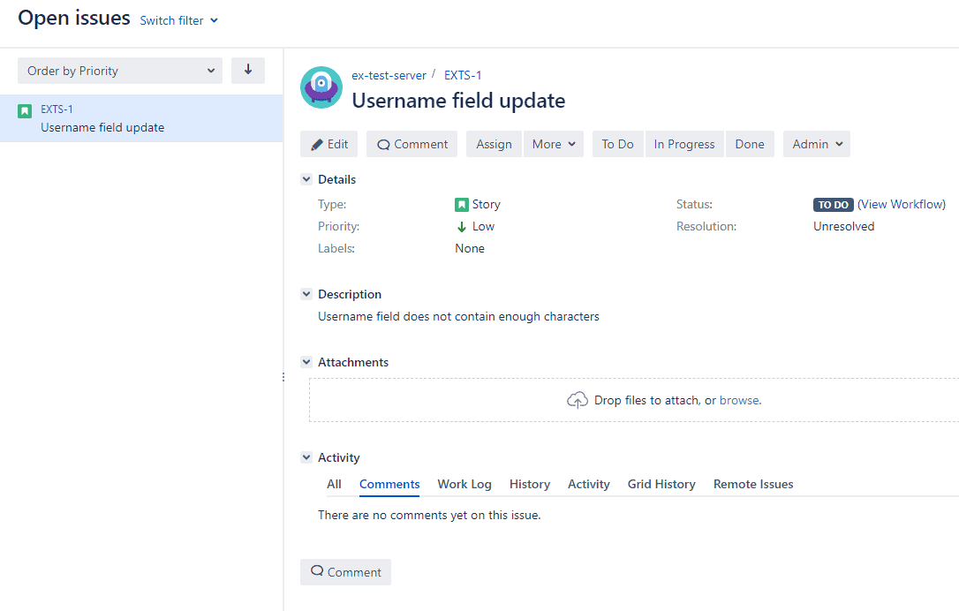This screenshot has height=611, width=959.
Task: Collapse the Description section
Action: click(x=306, y=294)
